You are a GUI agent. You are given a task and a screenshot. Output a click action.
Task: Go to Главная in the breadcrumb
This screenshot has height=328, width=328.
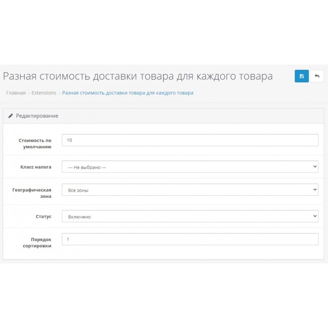pyautogui.click(x=16, y=93)
